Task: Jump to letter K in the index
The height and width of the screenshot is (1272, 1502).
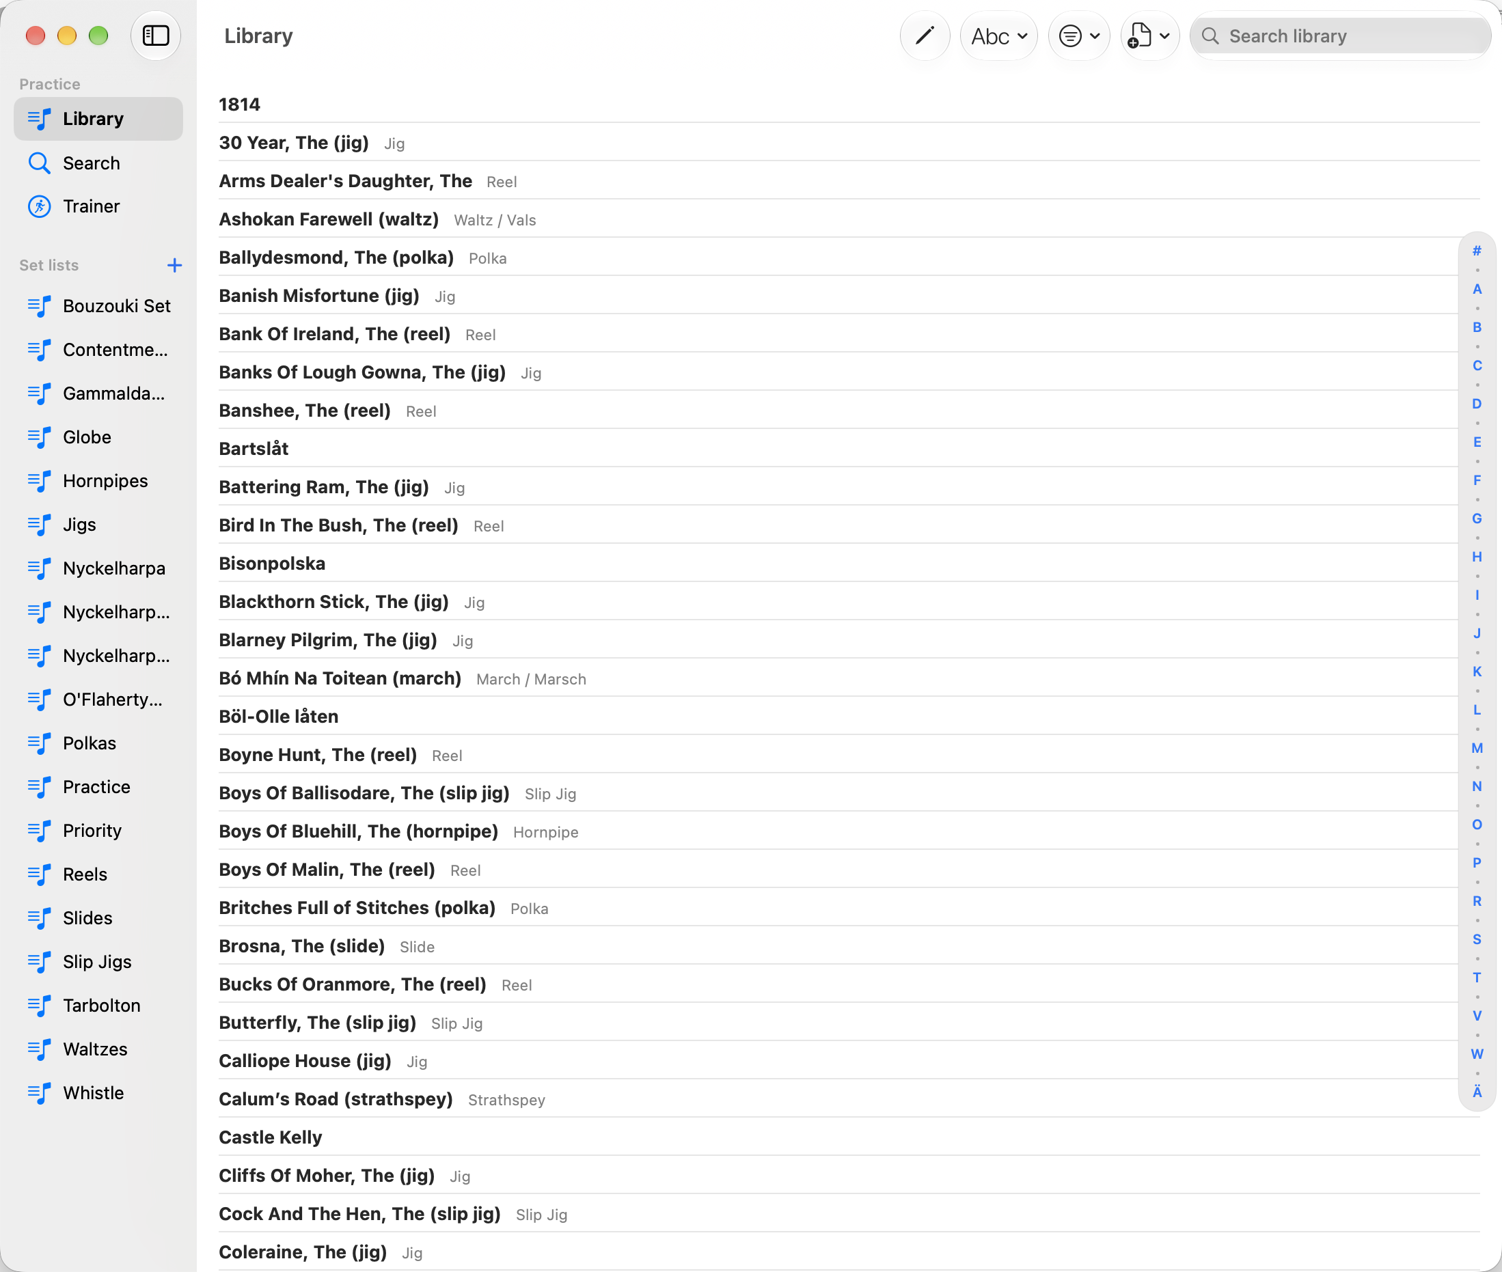Action: [1477, 672]
